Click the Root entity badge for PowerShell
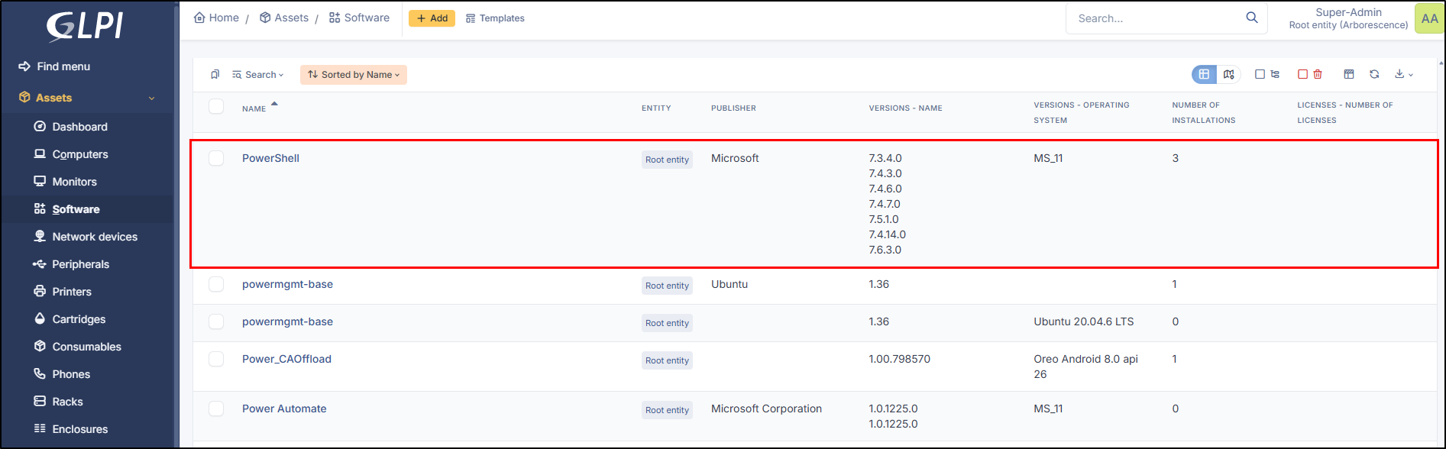The height and width of the screenshot is (449, 1446). (667, 160)
